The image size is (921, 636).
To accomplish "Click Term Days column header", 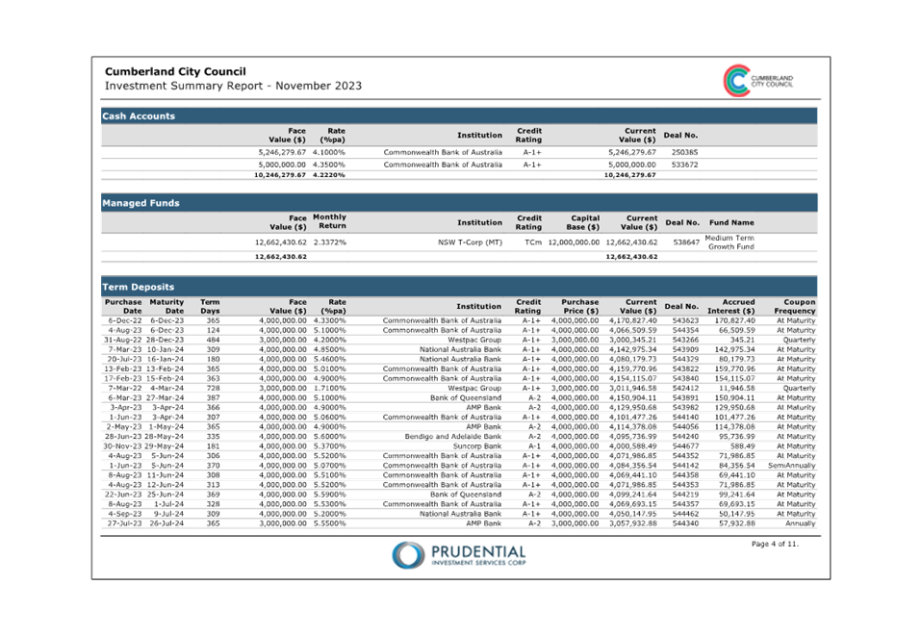I will [210, 306].
